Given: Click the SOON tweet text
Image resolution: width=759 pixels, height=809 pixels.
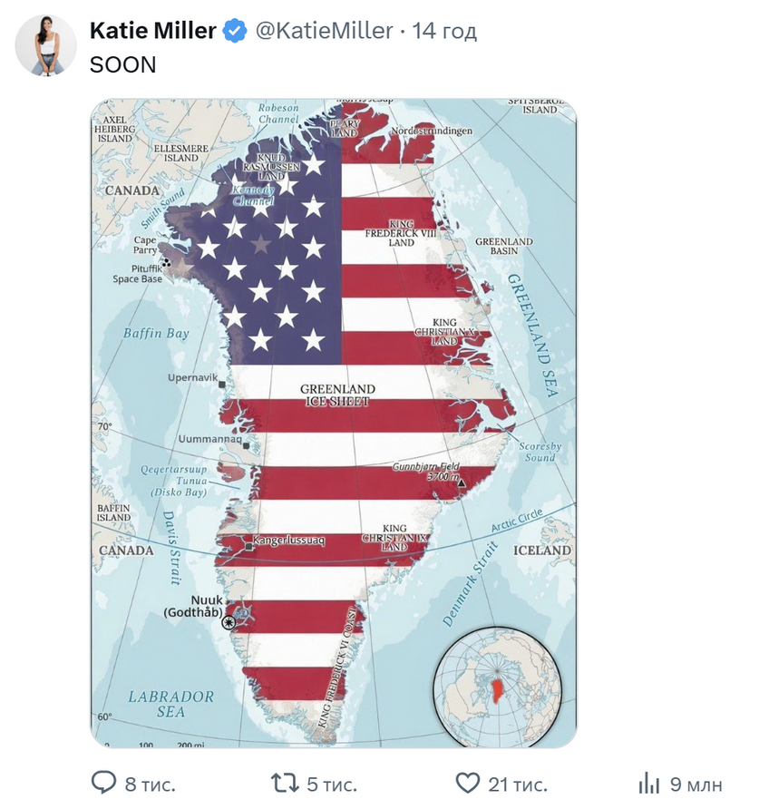Looking at the screenshot, I should click(122, 65).
